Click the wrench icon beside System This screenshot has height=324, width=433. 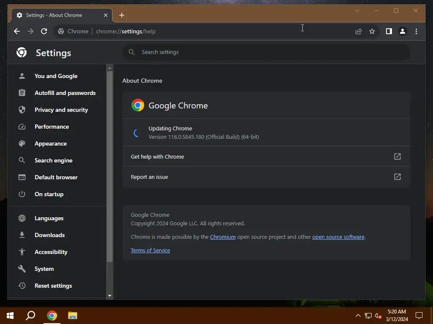[22, 269]
